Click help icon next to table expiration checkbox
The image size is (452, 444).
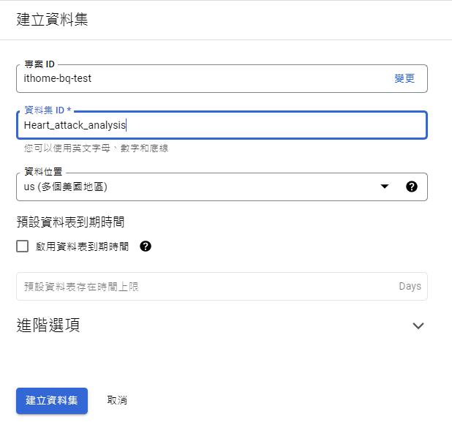146,247
